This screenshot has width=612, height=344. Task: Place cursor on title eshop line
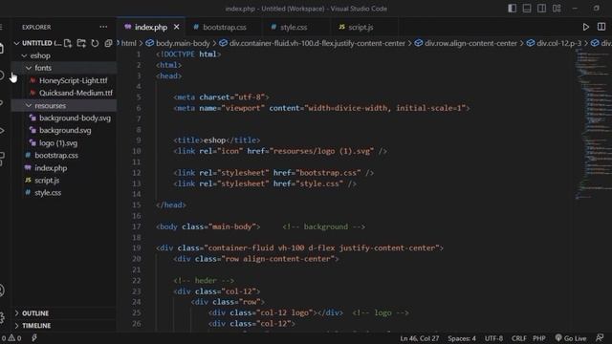(x=217, y=140)
